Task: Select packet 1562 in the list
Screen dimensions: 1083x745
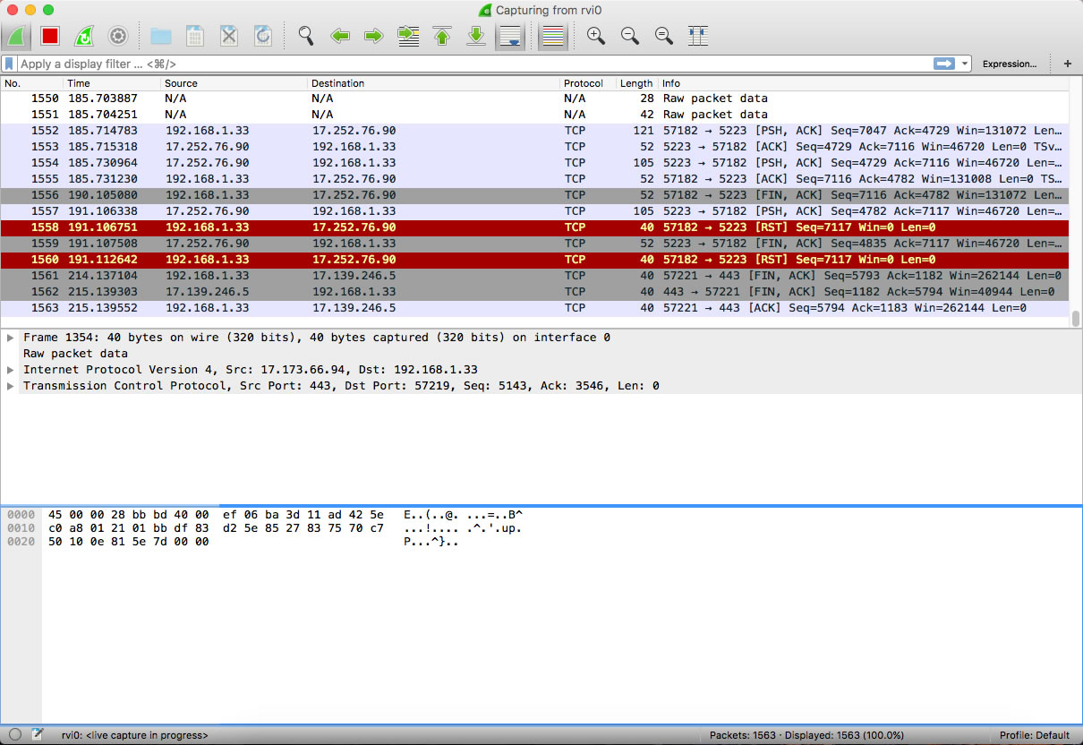Action: click(534, 292)
